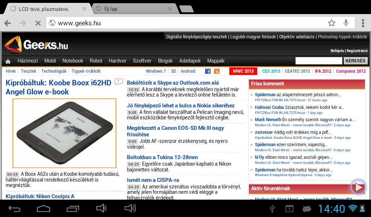Click the Geeks.hu home icon
This screenshot has width=371, height=217.
click(x=8, y=61)
